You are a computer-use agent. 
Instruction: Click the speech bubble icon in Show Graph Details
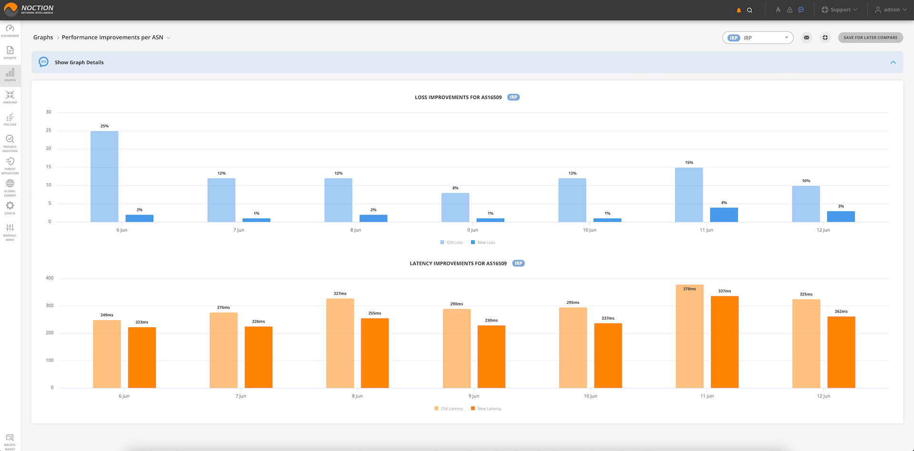pyautogui.click(x=43, y=62)
